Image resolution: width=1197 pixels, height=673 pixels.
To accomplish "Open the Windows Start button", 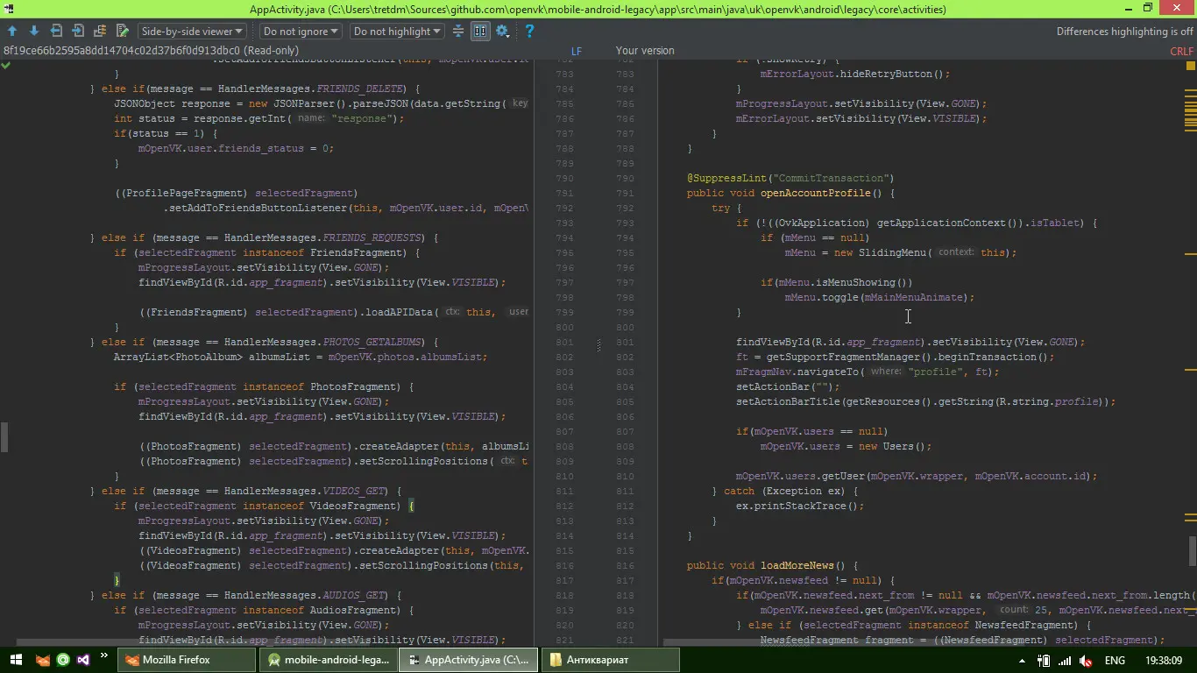I will pyautogui.click(x=16, y=660).
